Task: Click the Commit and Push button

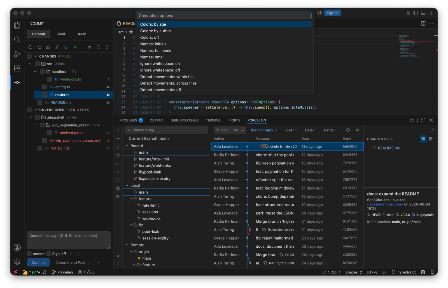Action: 73,262
